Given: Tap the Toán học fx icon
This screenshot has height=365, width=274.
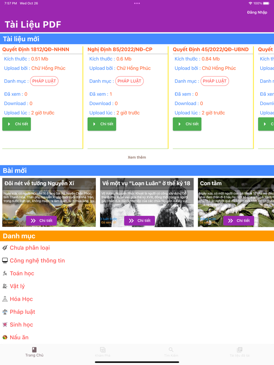Looking at the screenshot, I should (x=5, y=273).
